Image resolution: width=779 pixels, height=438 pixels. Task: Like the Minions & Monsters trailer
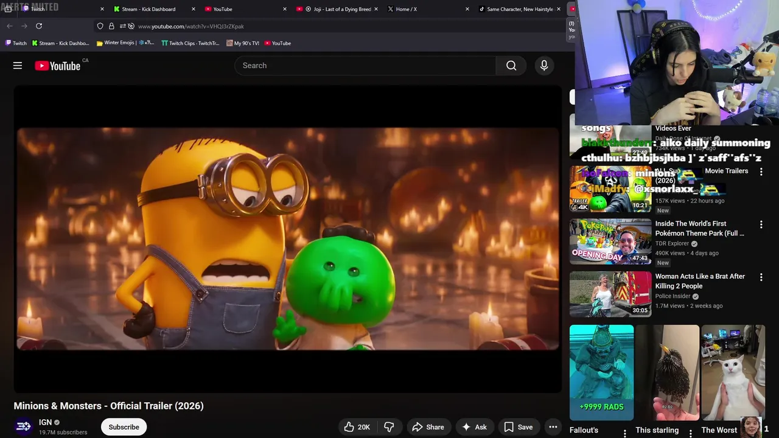(x=357, y=427)
